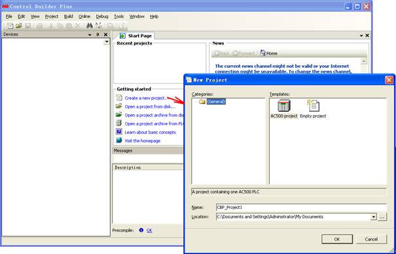Click the New file toolbar icon
The image size is (396, 254).
[10, 25]
